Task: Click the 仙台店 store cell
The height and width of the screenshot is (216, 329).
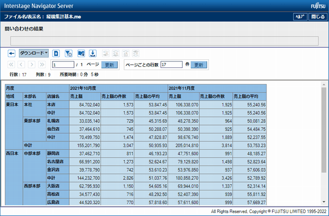Action: [58, 129]
